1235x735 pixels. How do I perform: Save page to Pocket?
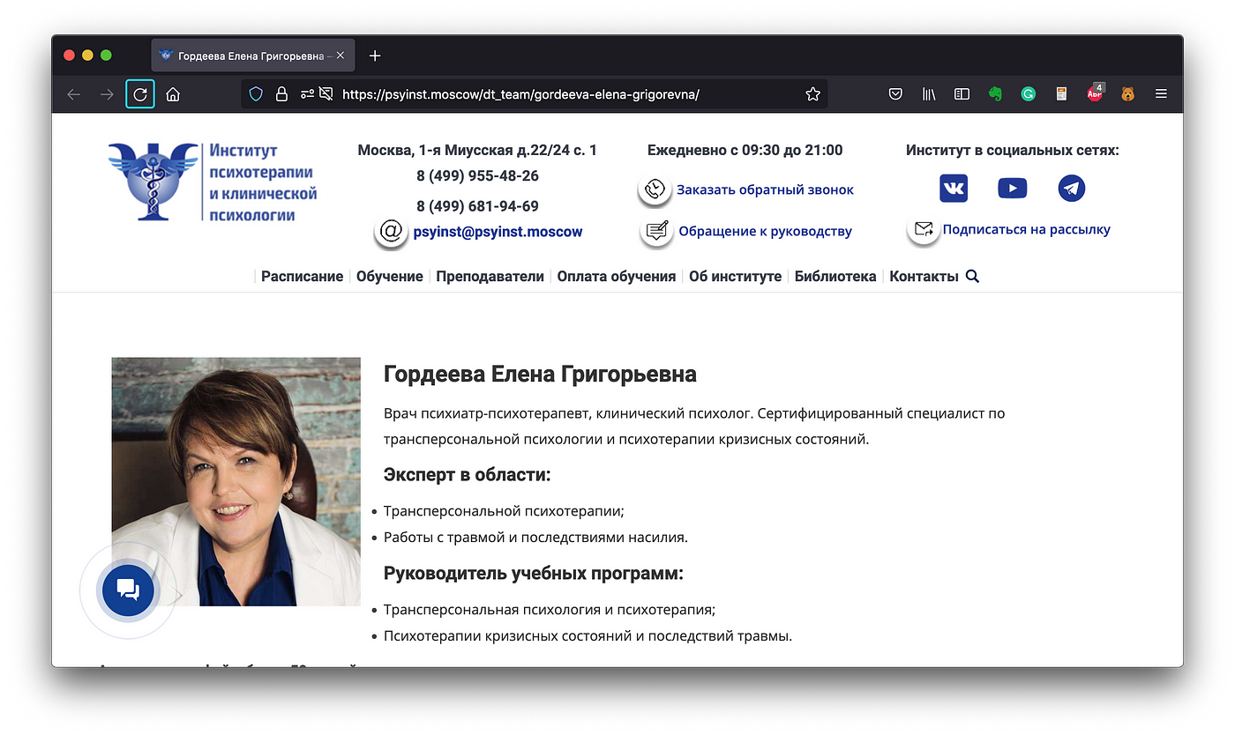pos(895,94)
